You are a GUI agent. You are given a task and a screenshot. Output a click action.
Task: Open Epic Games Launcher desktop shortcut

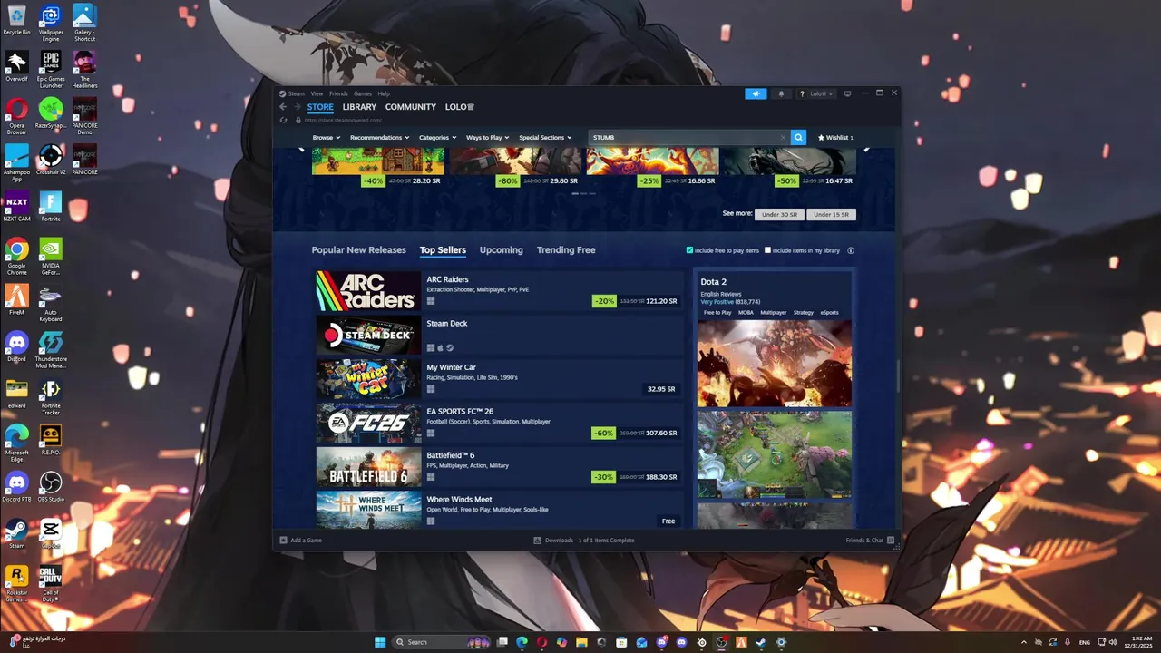[51, 70]
